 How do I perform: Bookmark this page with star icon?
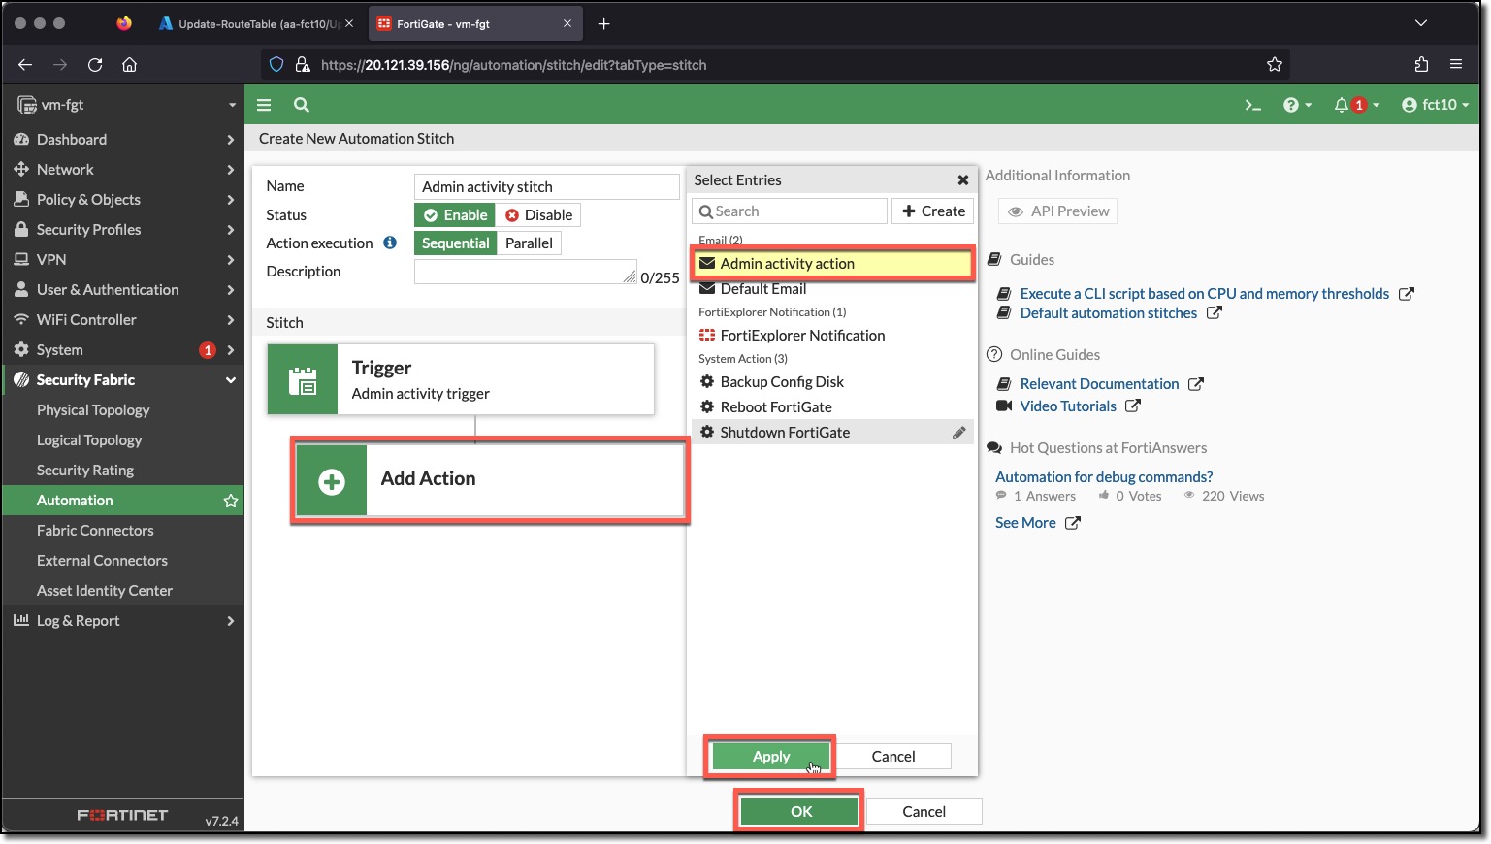click(1275, 65)
